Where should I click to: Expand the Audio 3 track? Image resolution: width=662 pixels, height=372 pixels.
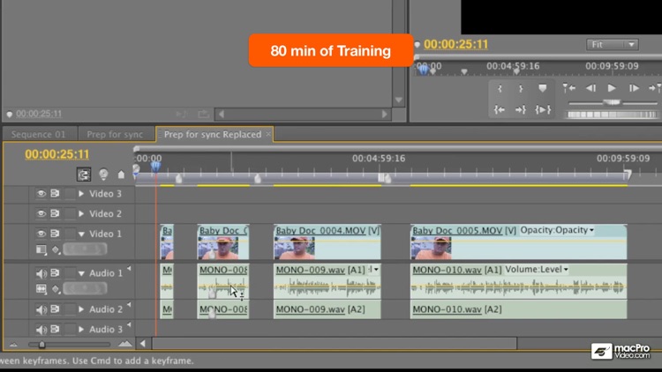pyautogui.click(x=81, y=329)
